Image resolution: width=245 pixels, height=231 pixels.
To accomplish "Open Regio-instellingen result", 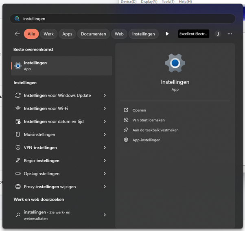I will [x=61, y=161].
